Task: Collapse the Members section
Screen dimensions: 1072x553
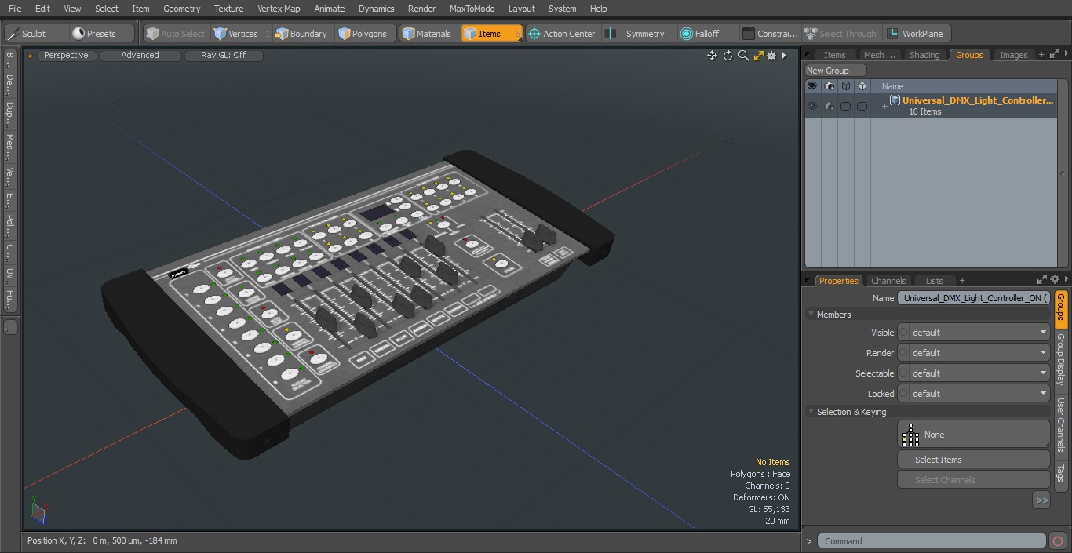Action: pyautogui.click(x=811, y=315)
